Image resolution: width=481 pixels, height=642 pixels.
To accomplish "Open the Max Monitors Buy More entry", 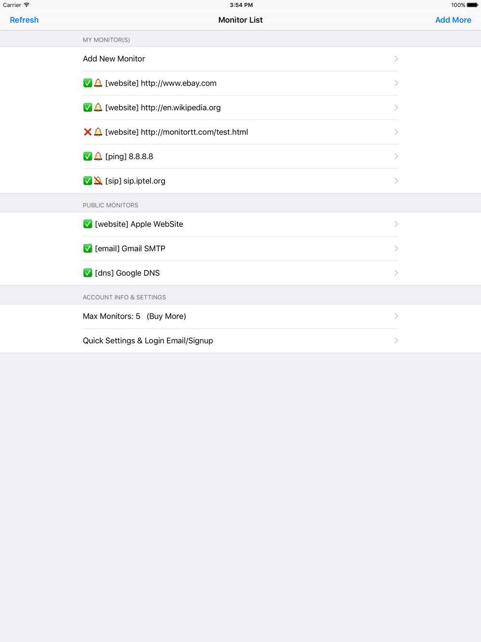I will (240, 316).
